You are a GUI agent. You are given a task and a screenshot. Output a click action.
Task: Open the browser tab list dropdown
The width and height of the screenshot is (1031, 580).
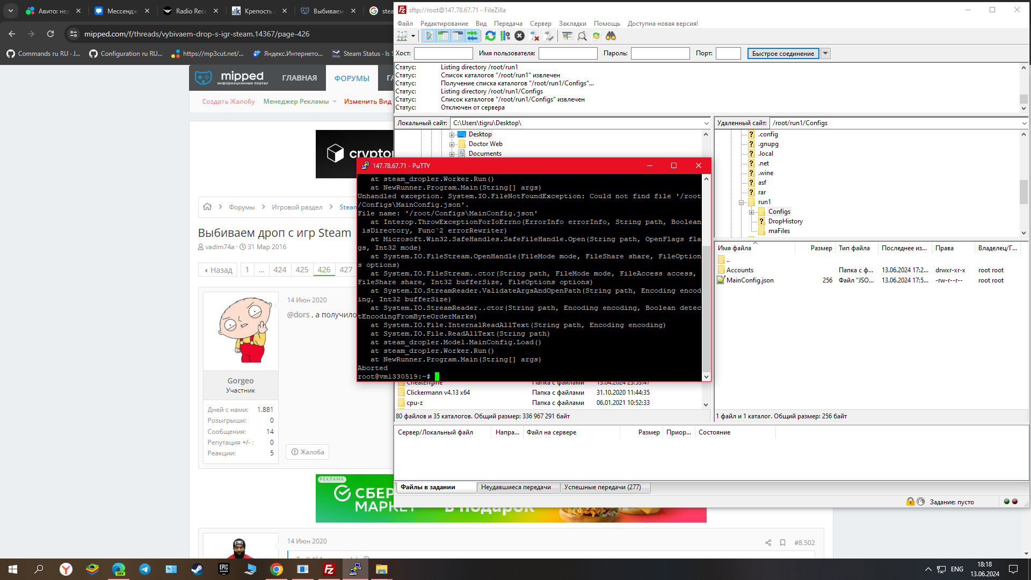coord(10,11)
